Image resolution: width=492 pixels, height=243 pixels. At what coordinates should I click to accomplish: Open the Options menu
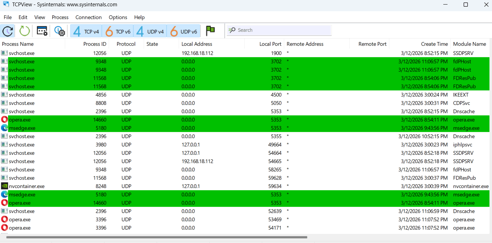pyautogui.click(x=118, y=17)
